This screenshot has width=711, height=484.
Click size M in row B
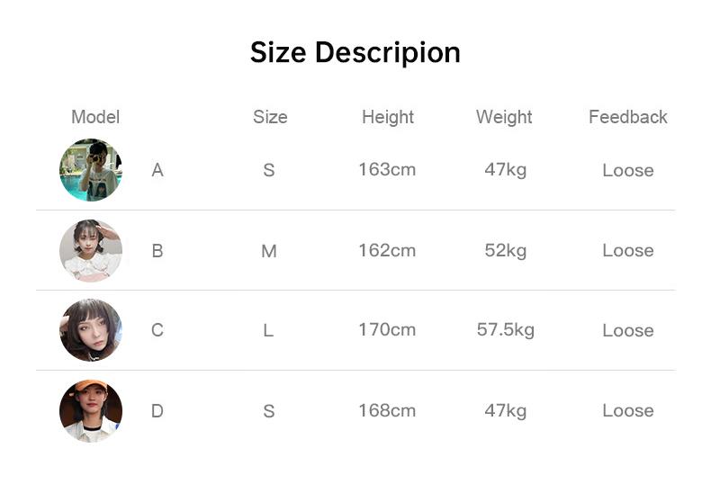click(268, 251)
